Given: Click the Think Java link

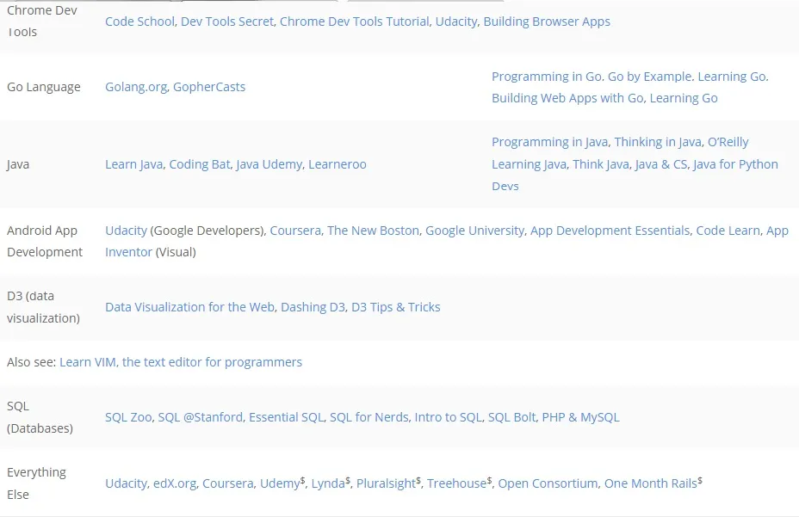Looking at the screenshot, I should tap(601, 164).
